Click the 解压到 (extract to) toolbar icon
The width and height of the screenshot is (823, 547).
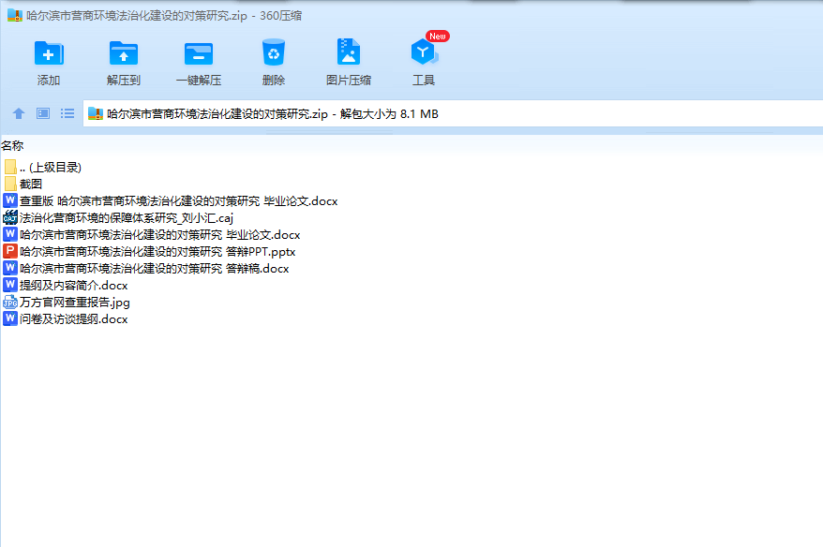pos(124,53)
